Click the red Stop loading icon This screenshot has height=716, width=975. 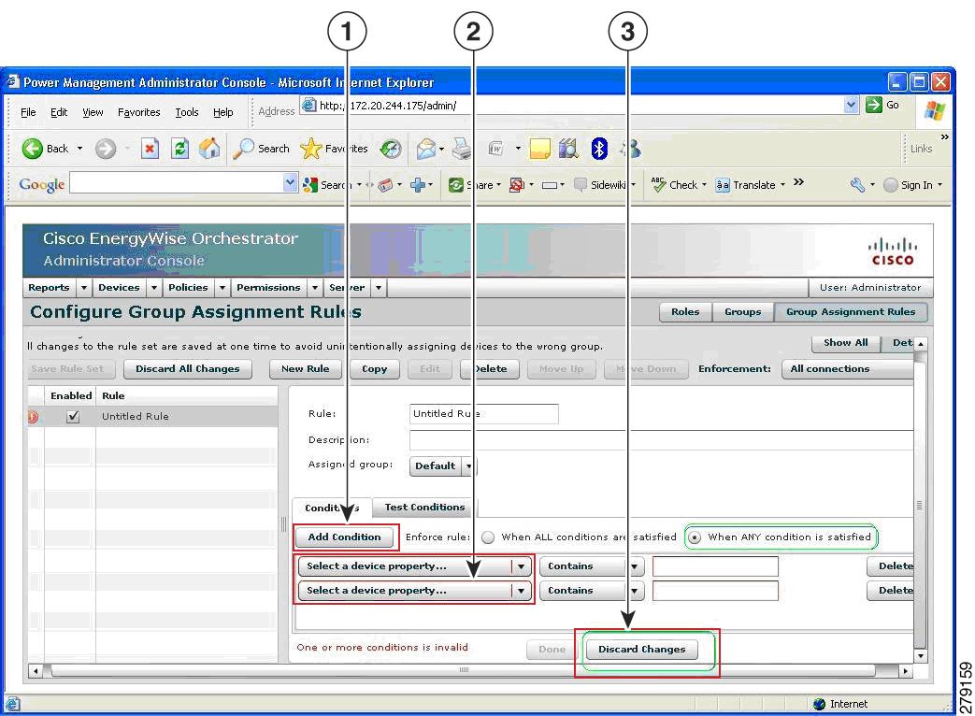[x=150, y=149]
